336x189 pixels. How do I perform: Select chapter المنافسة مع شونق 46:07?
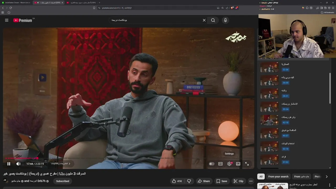(x=293, y=133)
